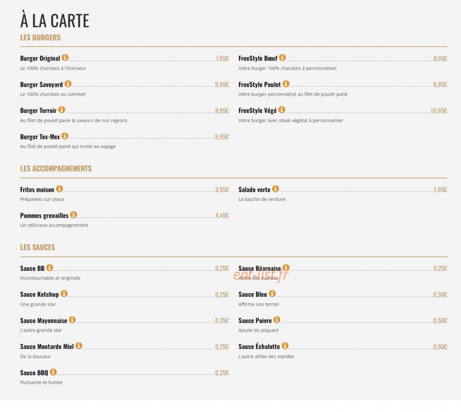
Task: Click the info icon beside Sauce Échalotte
Action: point(285,346)
